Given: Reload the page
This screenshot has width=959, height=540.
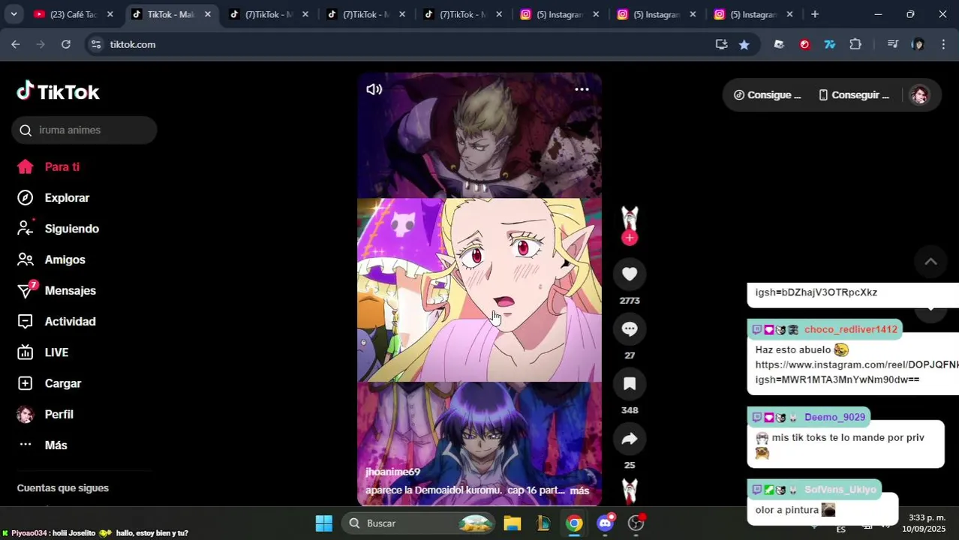Looking at the screenshot, I should pyautogui.click(x=66, y=44).
